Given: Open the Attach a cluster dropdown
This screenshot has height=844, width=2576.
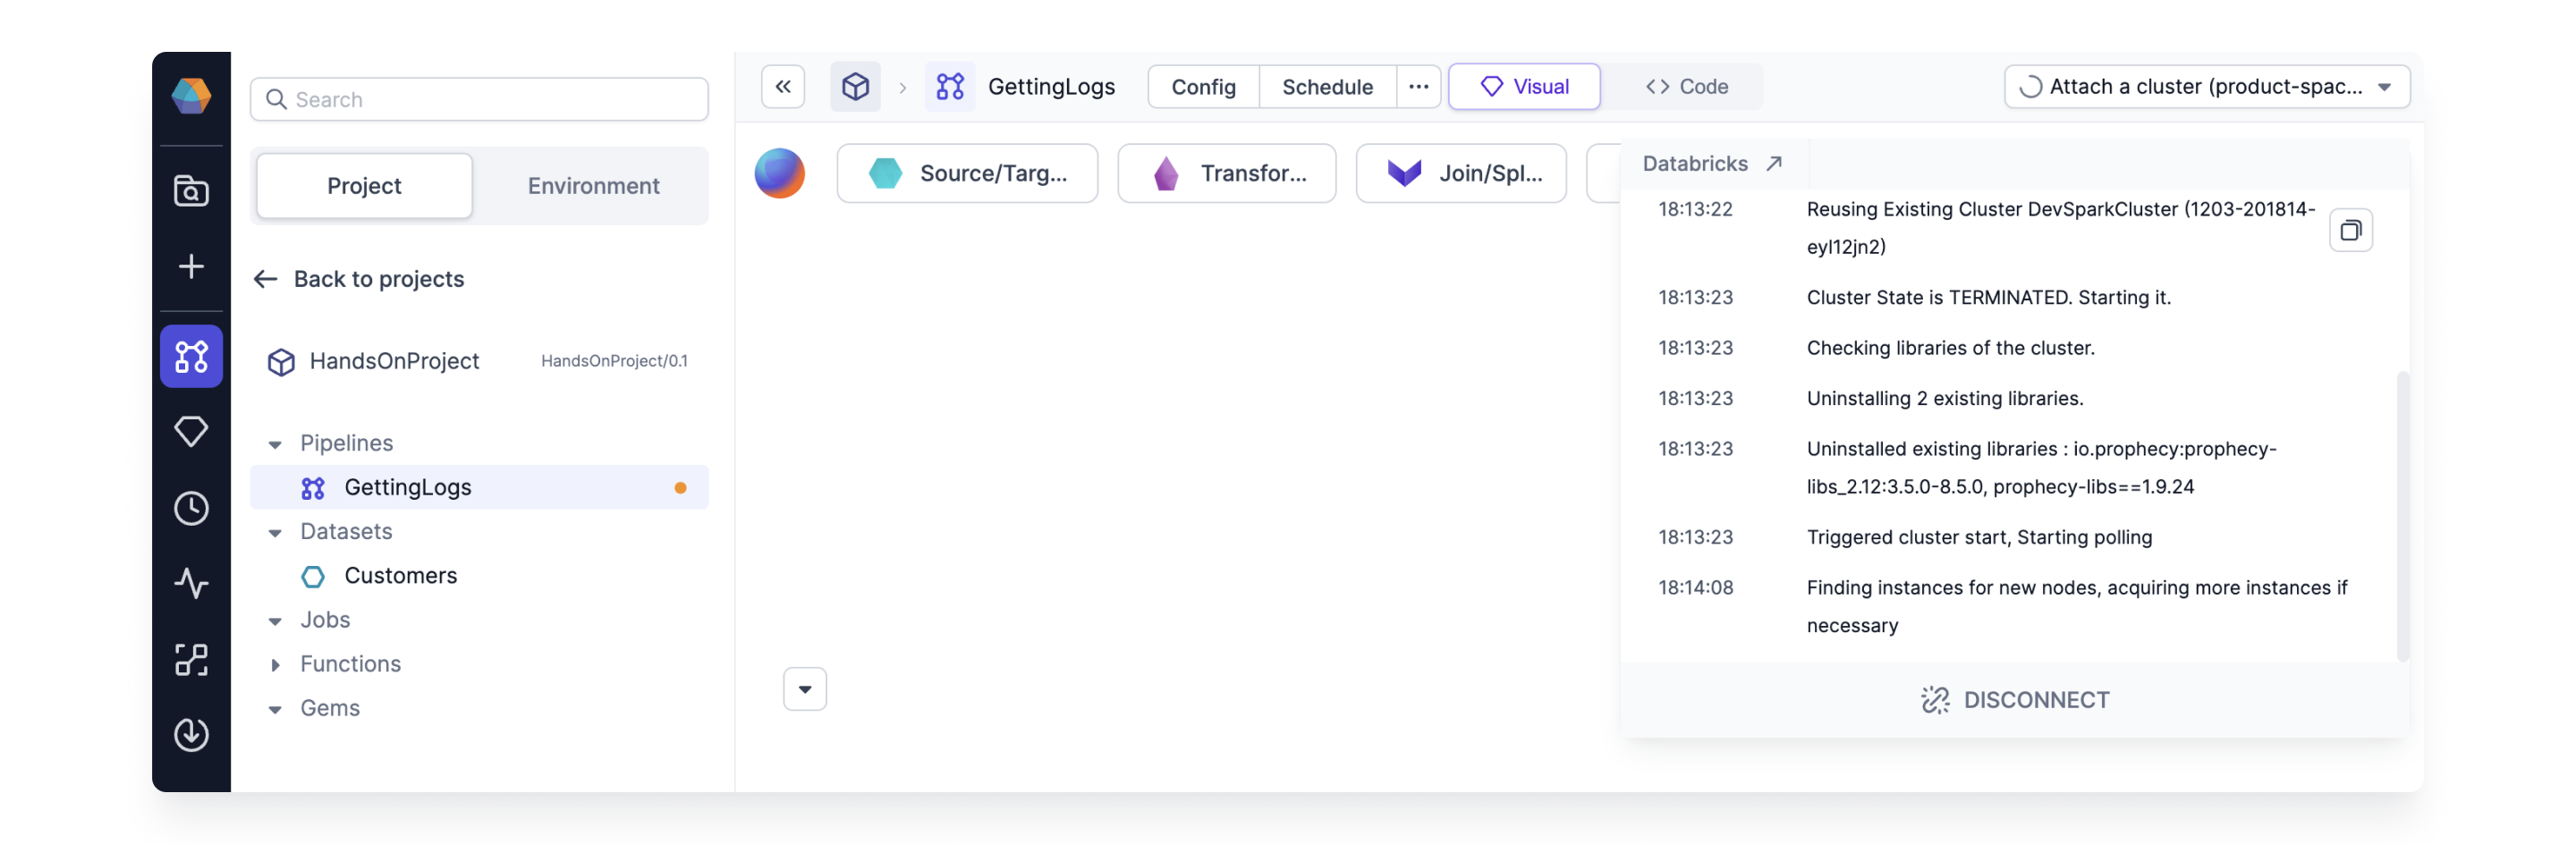Looking at the screenshot, I should 2206,87.
